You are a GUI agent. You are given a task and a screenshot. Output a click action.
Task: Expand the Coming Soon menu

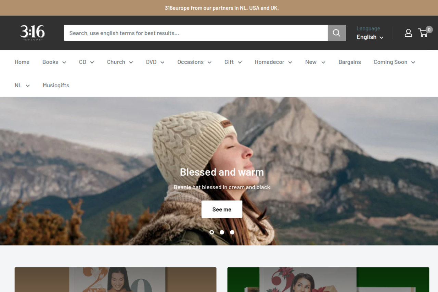click(394, 62)
